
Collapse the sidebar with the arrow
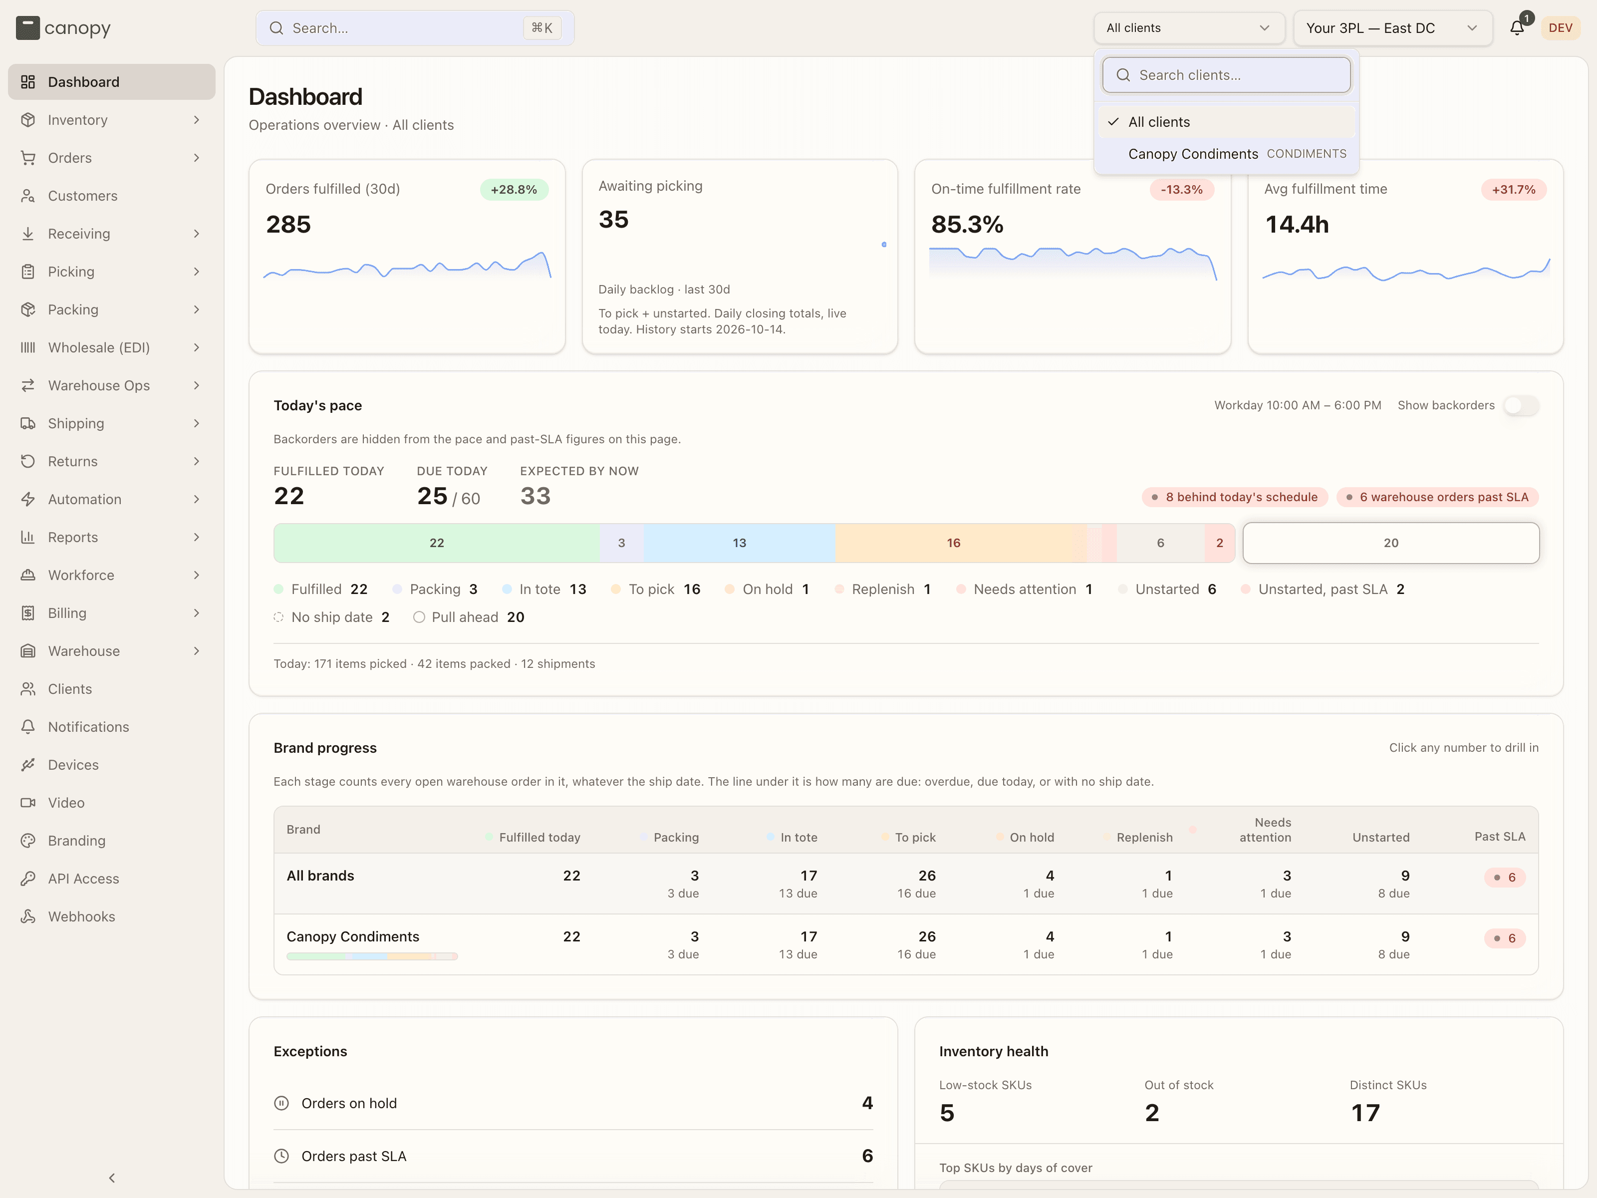[x=112, y=1178]
